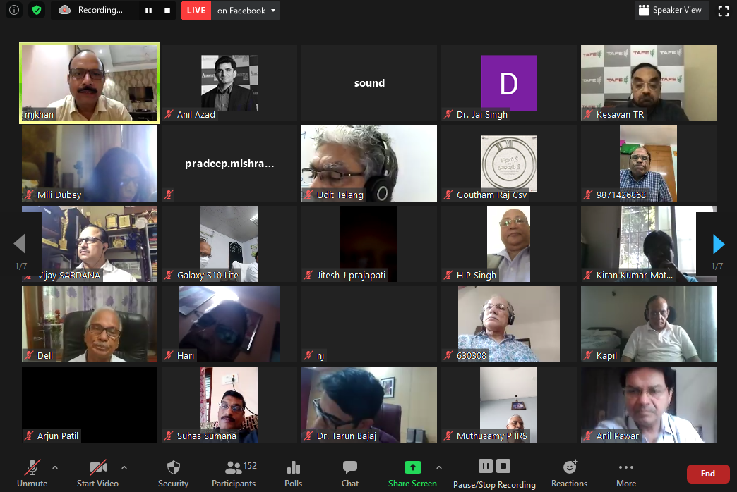Select the mjkhan video thumbnail
Screen dimensions: 737x492
[90, 83]
